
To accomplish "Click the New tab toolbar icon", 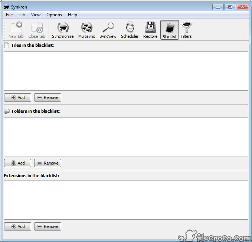I will pos(16,30).
